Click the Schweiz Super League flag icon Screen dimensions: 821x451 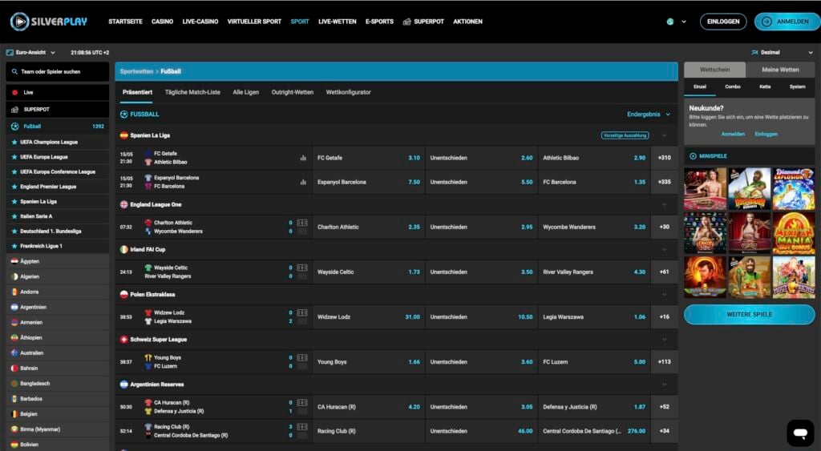124,340
